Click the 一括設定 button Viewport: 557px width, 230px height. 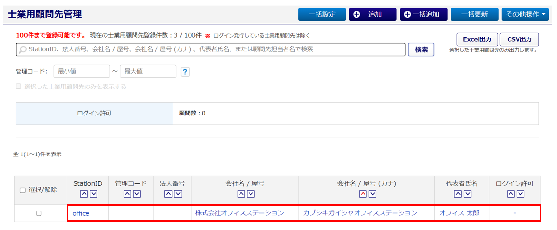322,14
